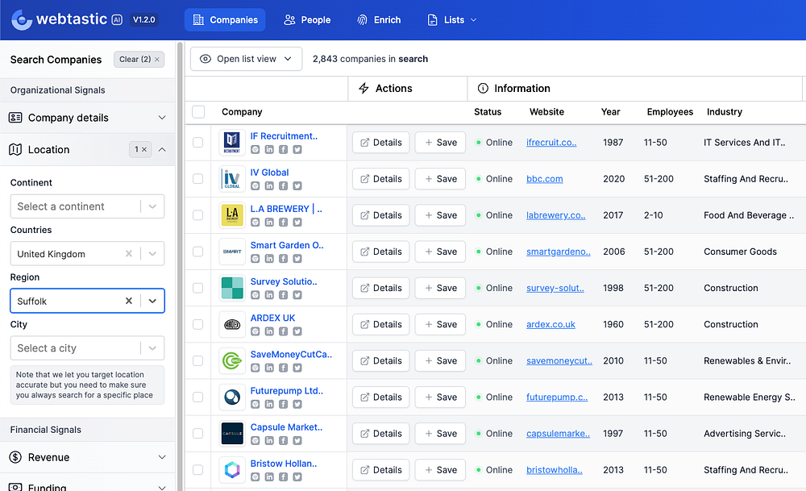
Task: Click LinkedIn icon under Futurepump Ltd
Action: click(x=269, y=404)
